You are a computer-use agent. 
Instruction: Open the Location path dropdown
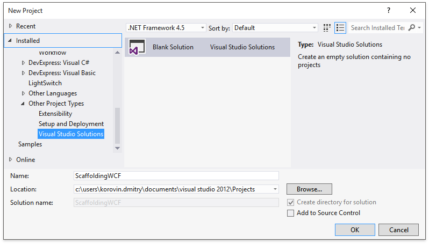click(x=275, y=189)
